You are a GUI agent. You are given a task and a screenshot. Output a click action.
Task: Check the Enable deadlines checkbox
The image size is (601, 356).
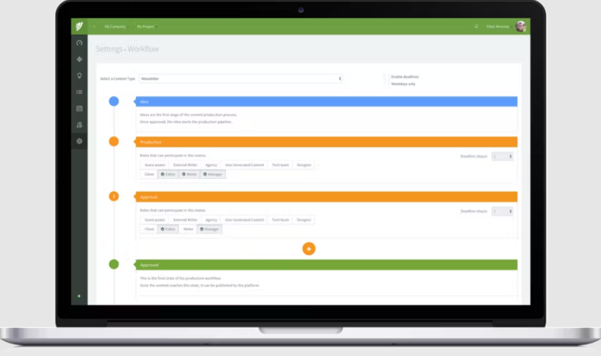click(386, 76)
